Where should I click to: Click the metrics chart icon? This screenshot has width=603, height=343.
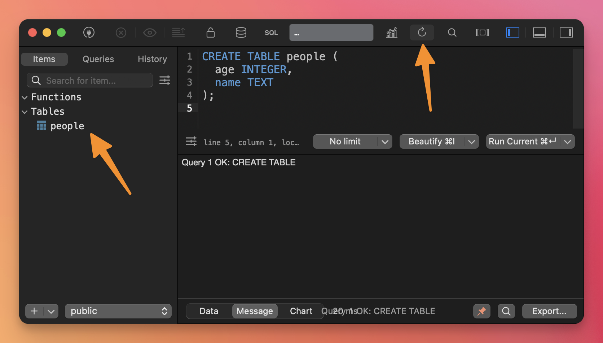(x=392, y=32)
